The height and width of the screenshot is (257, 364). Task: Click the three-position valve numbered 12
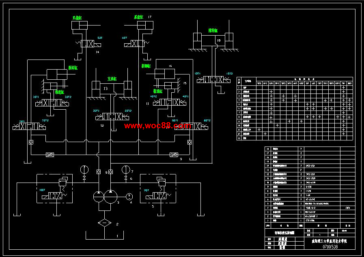click(112, 117)
